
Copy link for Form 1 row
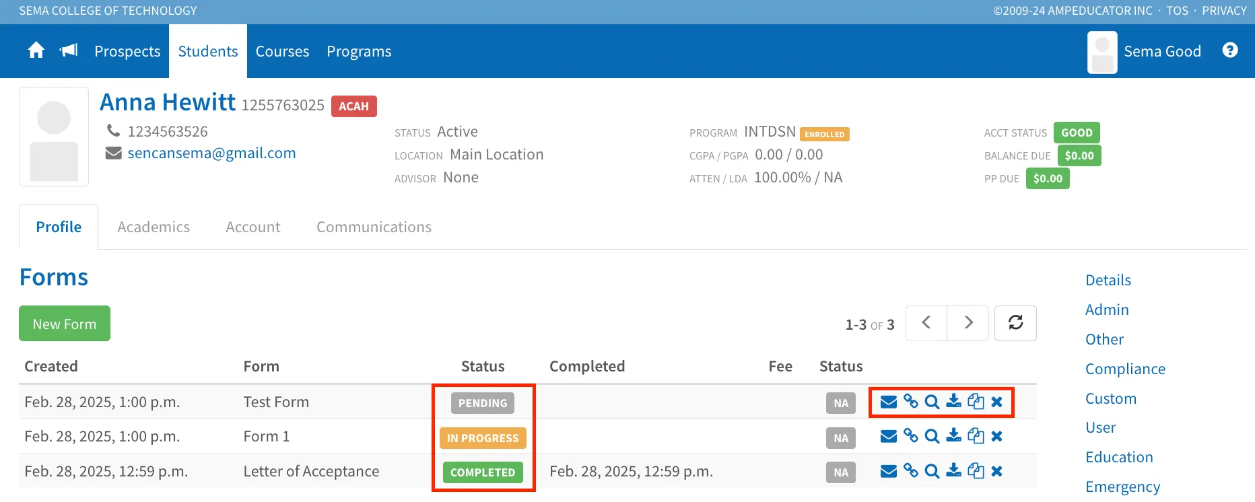click(910, 436)
